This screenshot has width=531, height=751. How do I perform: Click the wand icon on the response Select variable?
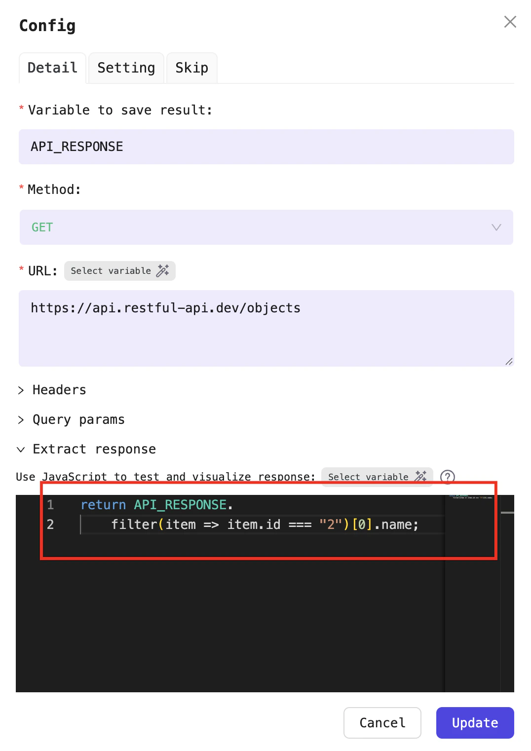420,477
